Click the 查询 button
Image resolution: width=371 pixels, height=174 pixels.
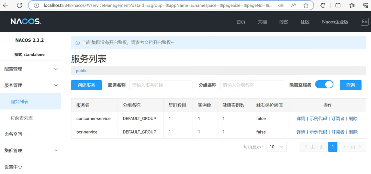tap(350, 85)
